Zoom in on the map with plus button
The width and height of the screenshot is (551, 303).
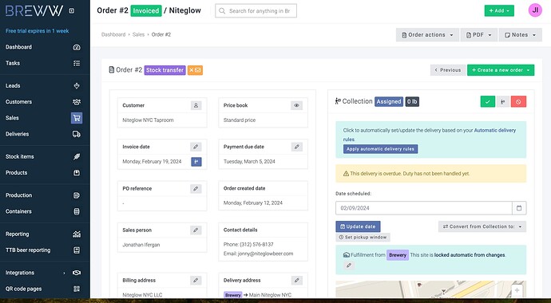(x=517, y=290)
